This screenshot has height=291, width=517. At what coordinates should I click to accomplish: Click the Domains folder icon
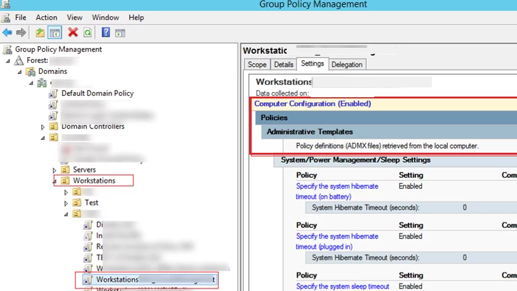point(31,72)
